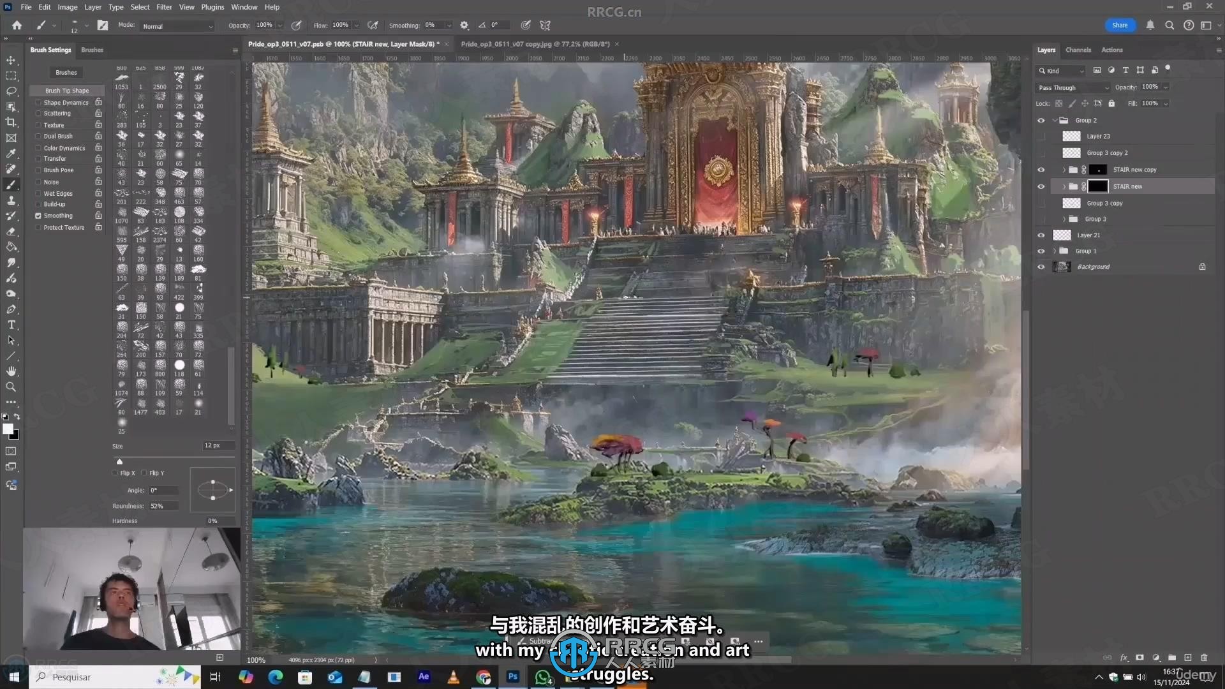
Task: Click the Home icon in options bar
Action: click(17, 26)
